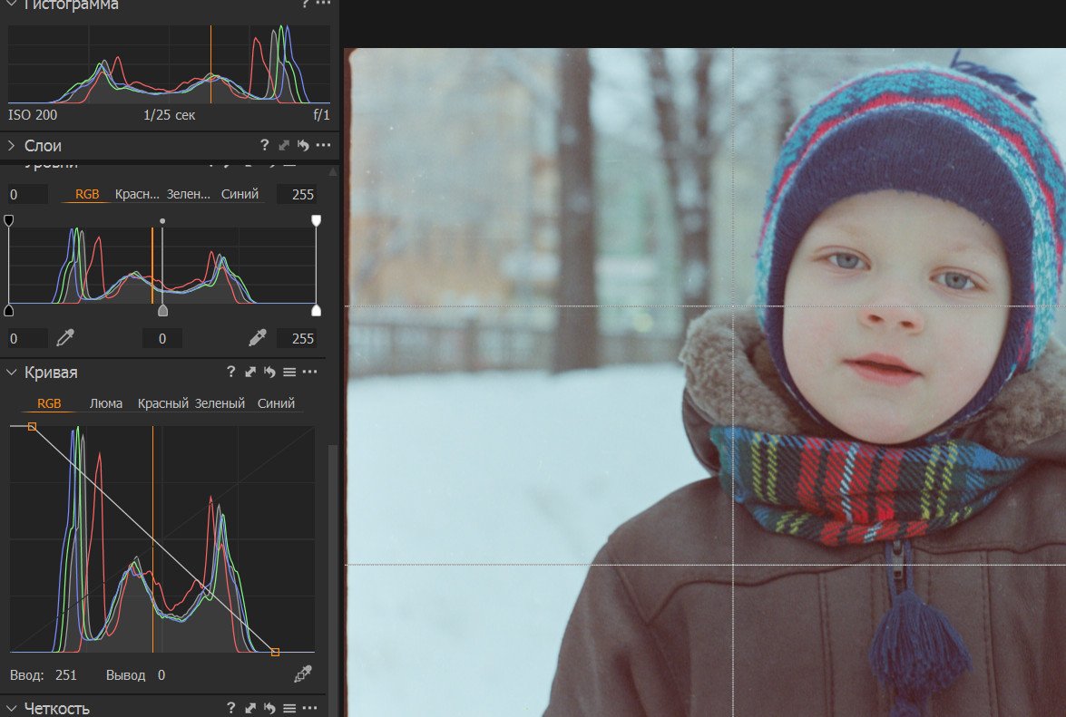Screen dimensions: 1066x717
Task: Click the Levels bottom-right 255 value field
Action: (x=297, y=338)
